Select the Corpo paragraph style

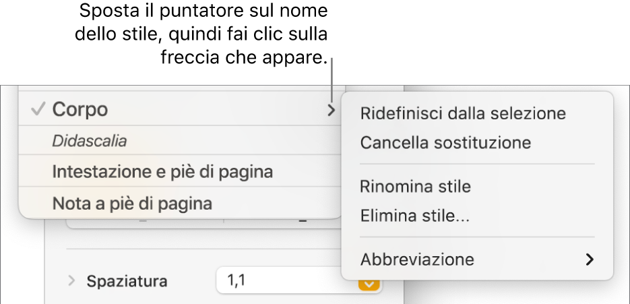point(81,109)
